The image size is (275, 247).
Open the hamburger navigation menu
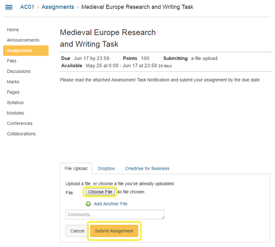click(x=9, y=7)
